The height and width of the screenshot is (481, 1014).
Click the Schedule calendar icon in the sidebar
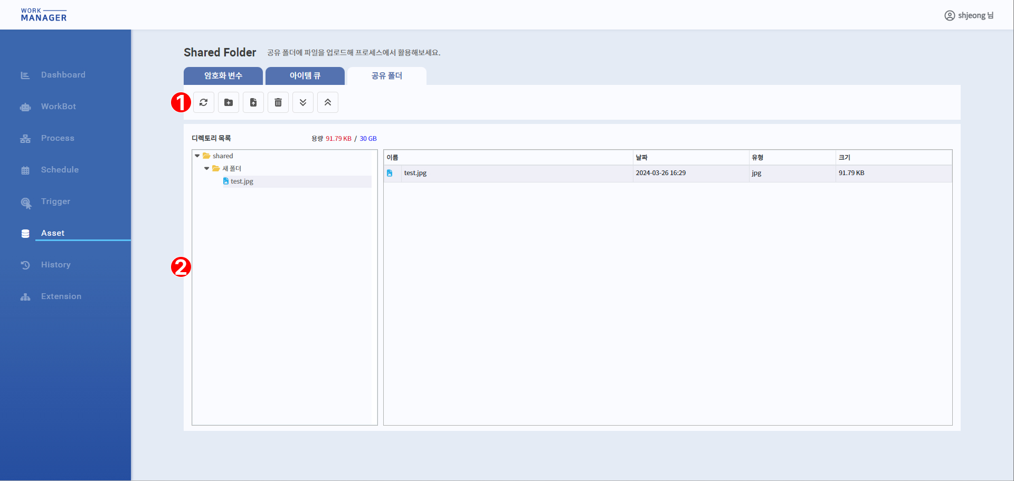(25, 170)
